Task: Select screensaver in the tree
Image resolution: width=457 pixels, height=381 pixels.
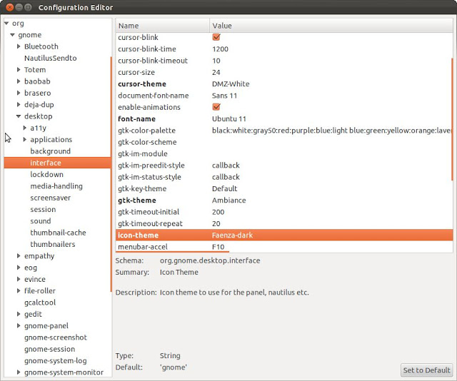Action: coord(51,198)
